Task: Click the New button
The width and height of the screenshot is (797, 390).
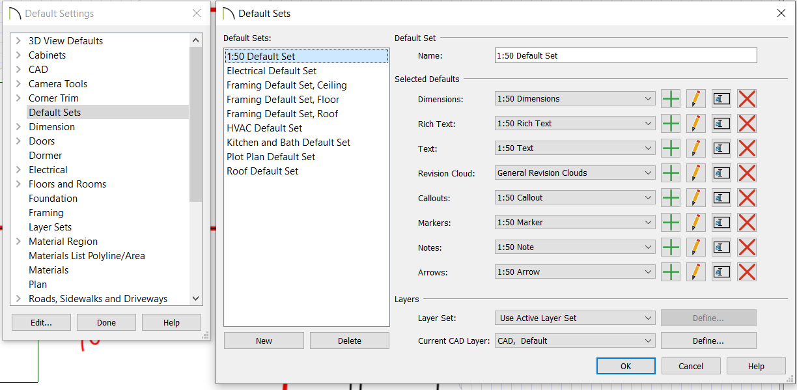Action: tap(264, 341)
